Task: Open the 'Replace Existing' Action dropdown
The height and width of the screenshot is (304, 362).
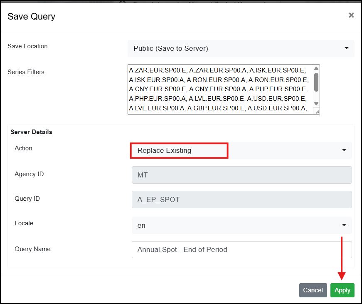Action: 241,150
